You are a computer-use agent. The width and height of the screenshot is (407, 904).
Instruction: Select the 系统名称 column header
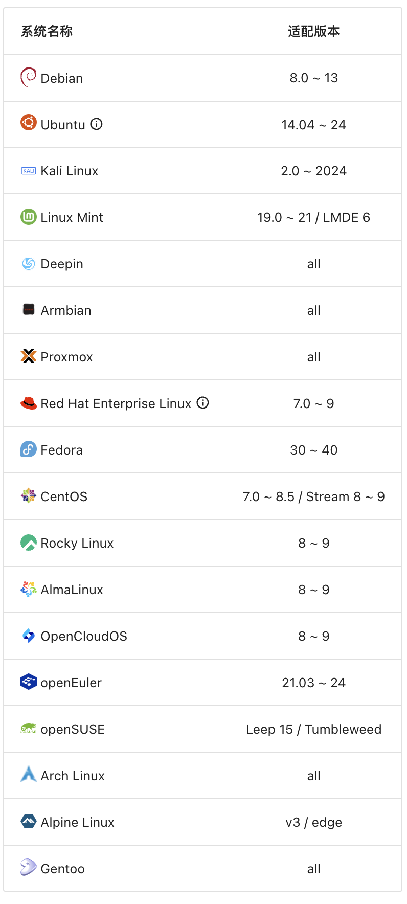[47, 31]
